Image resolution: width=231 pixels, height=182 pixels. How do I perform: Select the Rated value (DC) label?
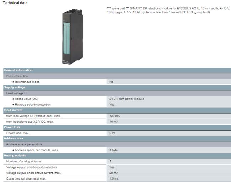26,99
